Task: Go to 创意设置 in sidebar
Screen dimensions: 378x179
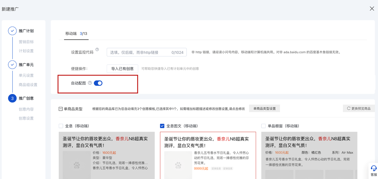Action: click(x=26, y=118)
